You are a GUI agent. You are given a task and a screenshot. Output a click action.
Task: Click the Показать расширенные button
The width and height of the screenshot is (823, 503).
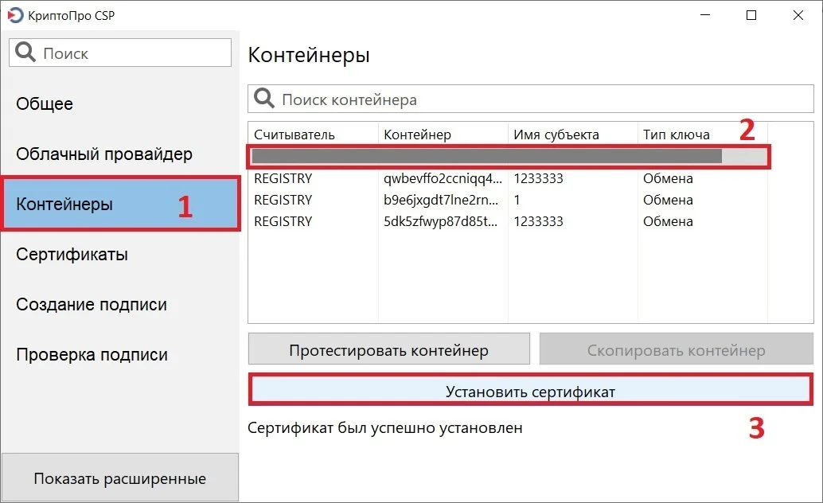pos(120,478)
